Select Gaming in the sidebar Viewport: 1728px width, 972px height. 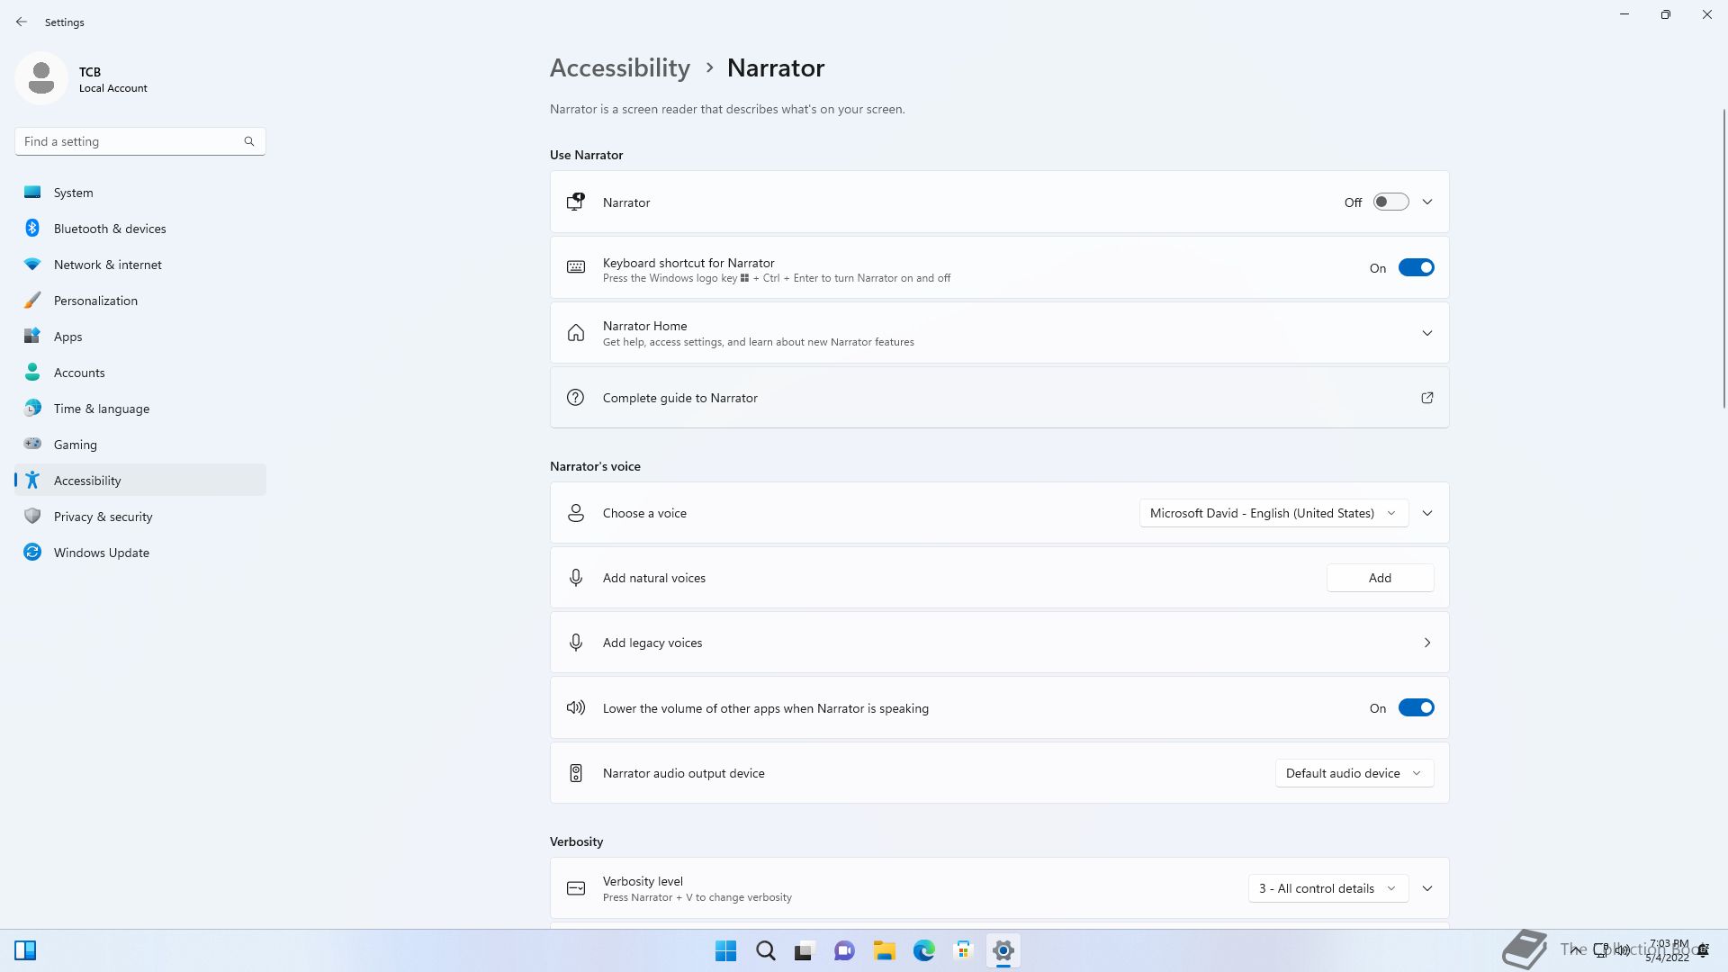140,445
